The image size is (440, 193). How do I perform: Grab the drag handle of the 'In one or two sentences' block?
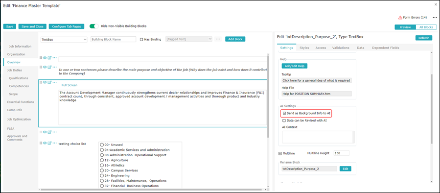pyautogui.click(x=41, y=67)
